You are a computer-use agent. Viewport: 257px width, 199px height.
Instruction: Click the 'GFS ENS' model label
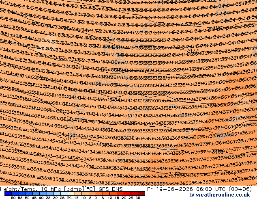click(111, 189)
